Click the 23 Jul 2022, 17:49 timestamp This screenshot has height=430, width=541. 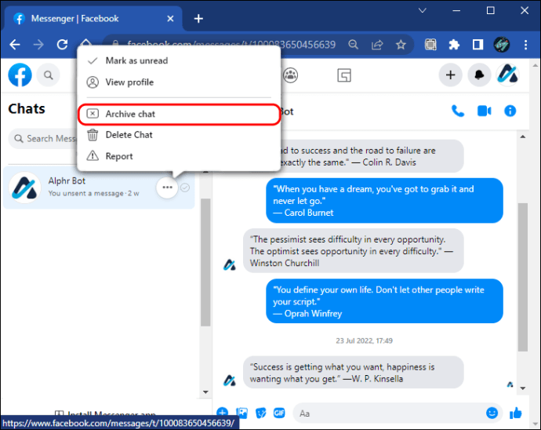pos(365,341)
